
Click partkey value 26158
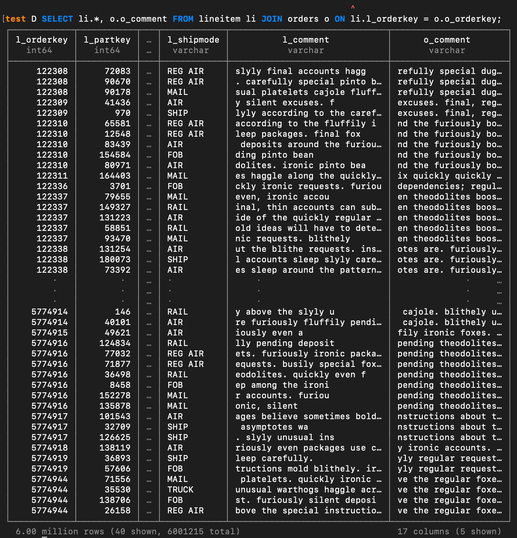tap(118, 511)
